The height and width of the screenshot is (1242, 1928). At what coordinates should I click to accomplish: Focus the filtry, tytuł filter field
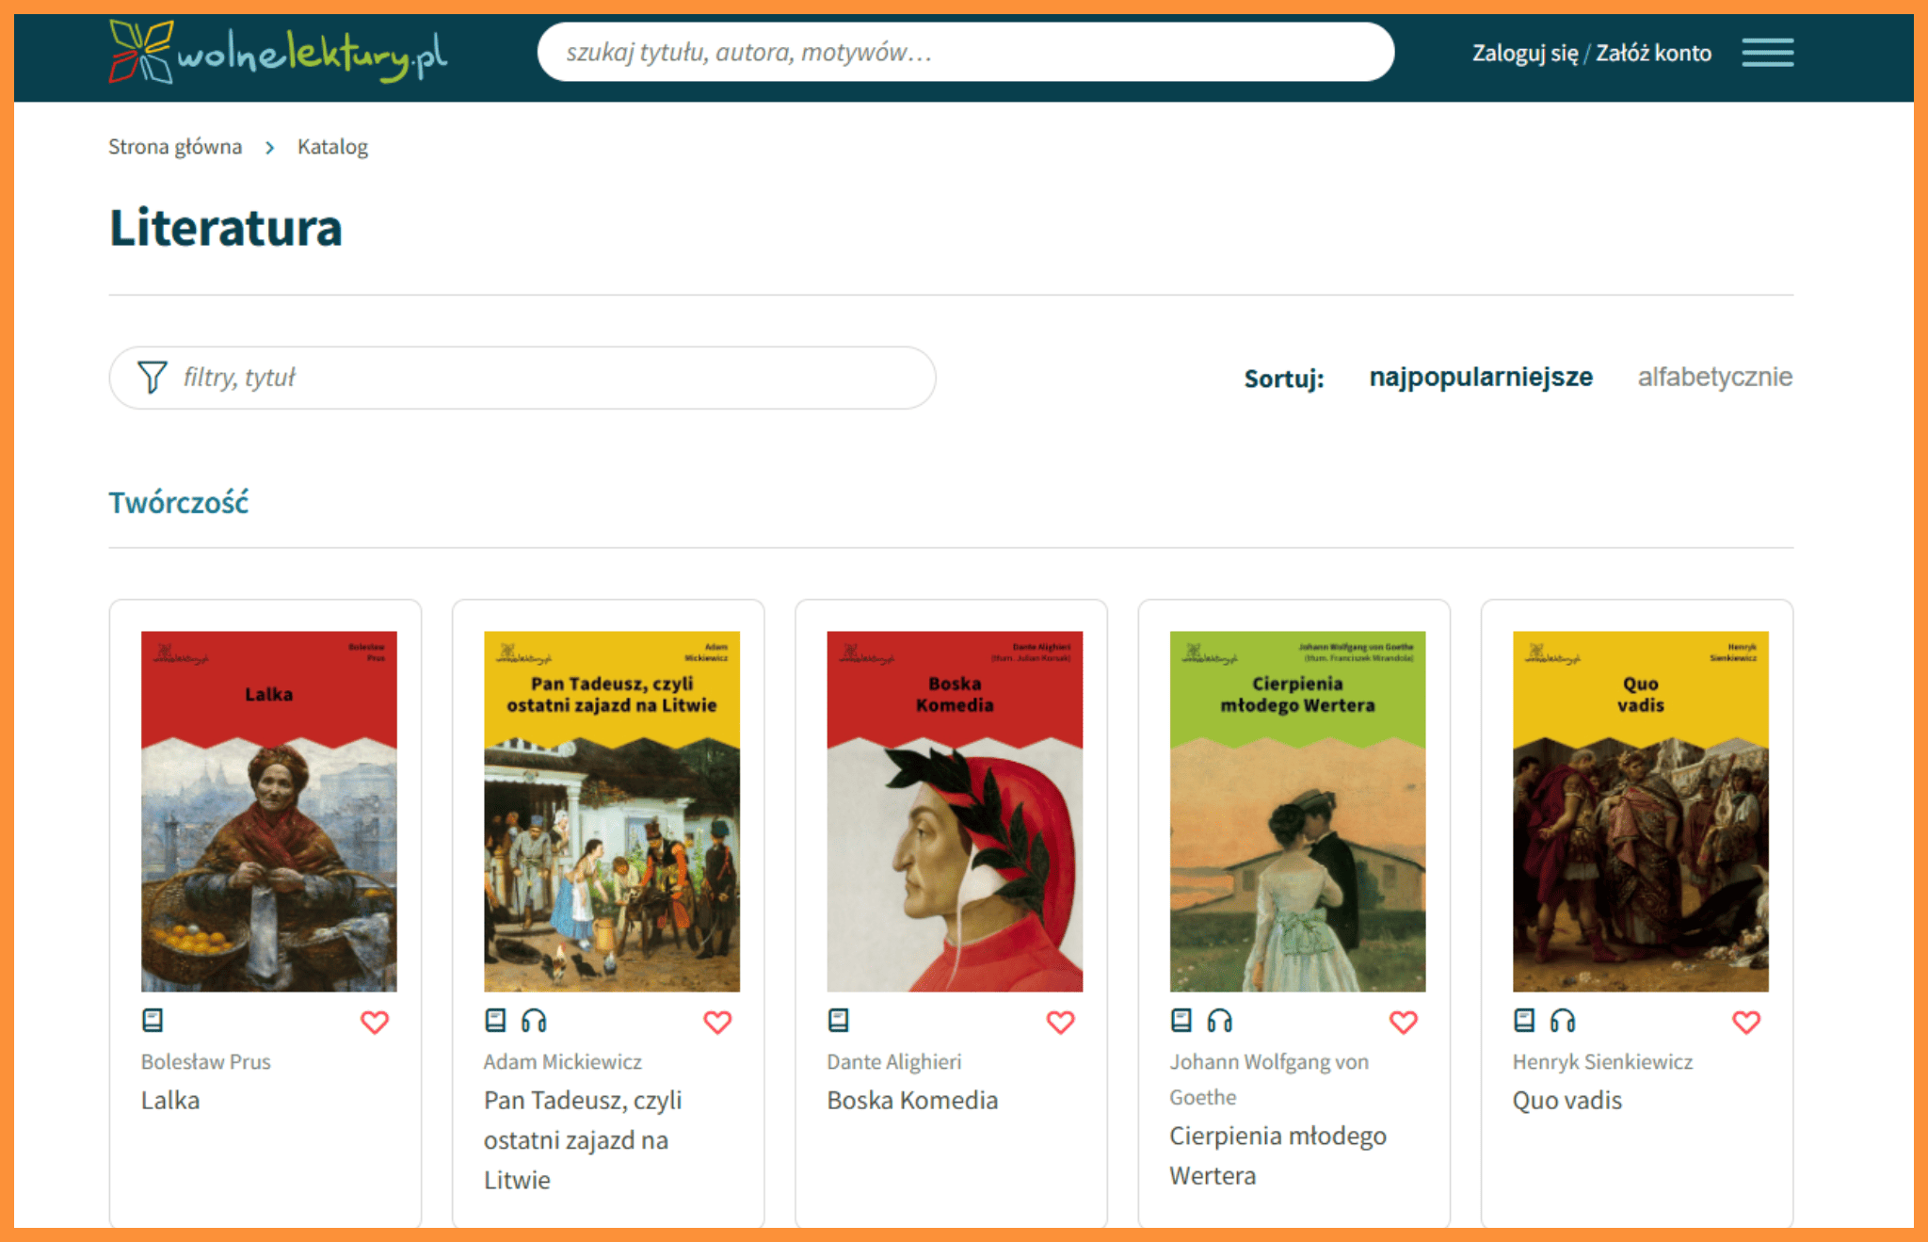coord(522,378)
